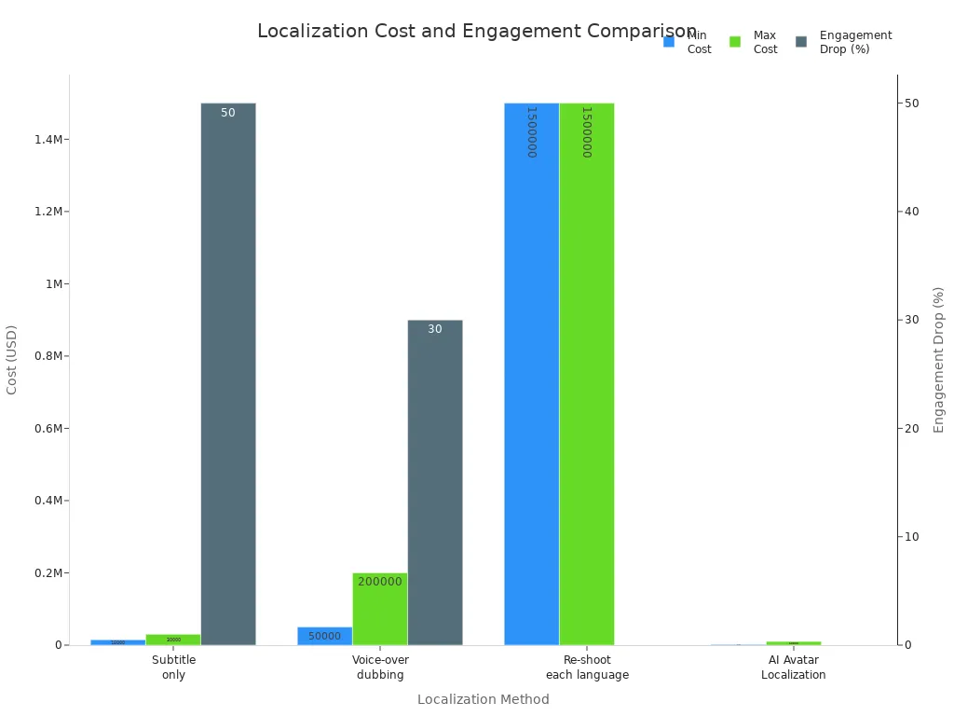Select the green 200000 Voice-over dubbing bar
Viewport: 954px width, 716px height.
[x=379, y=606]
